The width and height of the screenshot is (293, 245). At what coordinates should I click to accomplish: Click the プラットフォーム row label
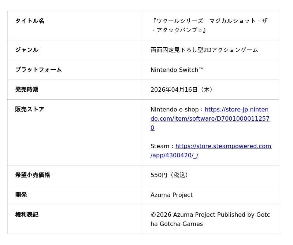pos(38,70)
